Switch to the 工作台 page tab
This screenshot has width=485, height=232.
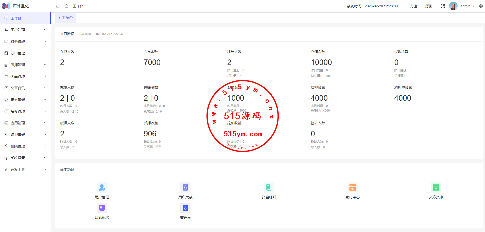(66, 18)
